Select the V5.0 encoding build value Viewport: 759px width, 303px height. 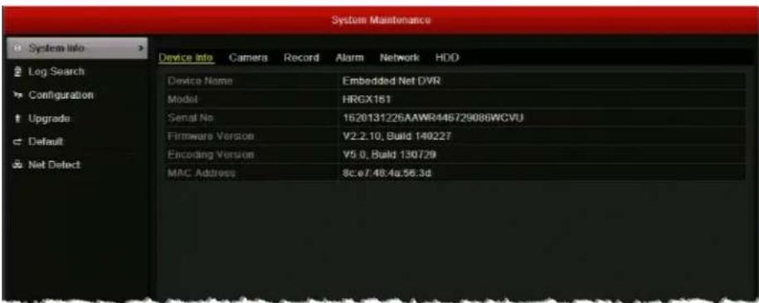tap(389, 154)
